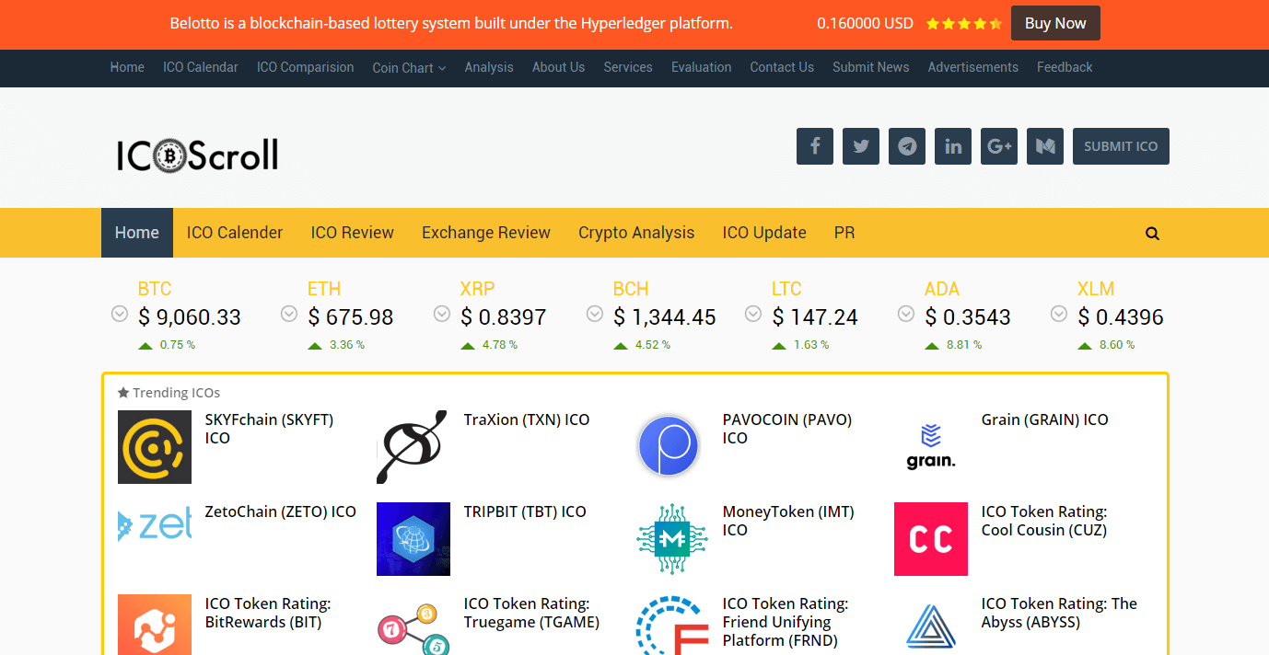This screenshot has height=655, width=1269.
Task: Open the Contact Us menu item
Action: pos(782,67)
